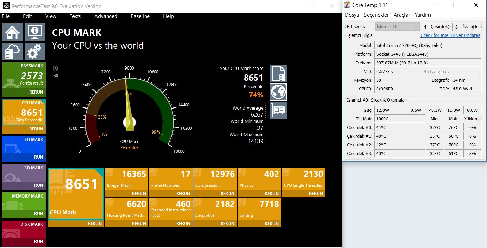Click the Güç 12.0W power value
487x248 pixels.
coord(390,110)
